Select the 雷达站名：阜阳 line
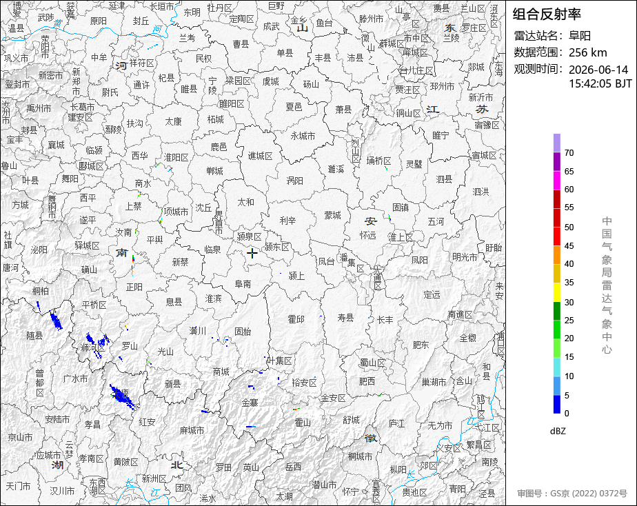This screenshot has height=506, width=637. [552, 36]
